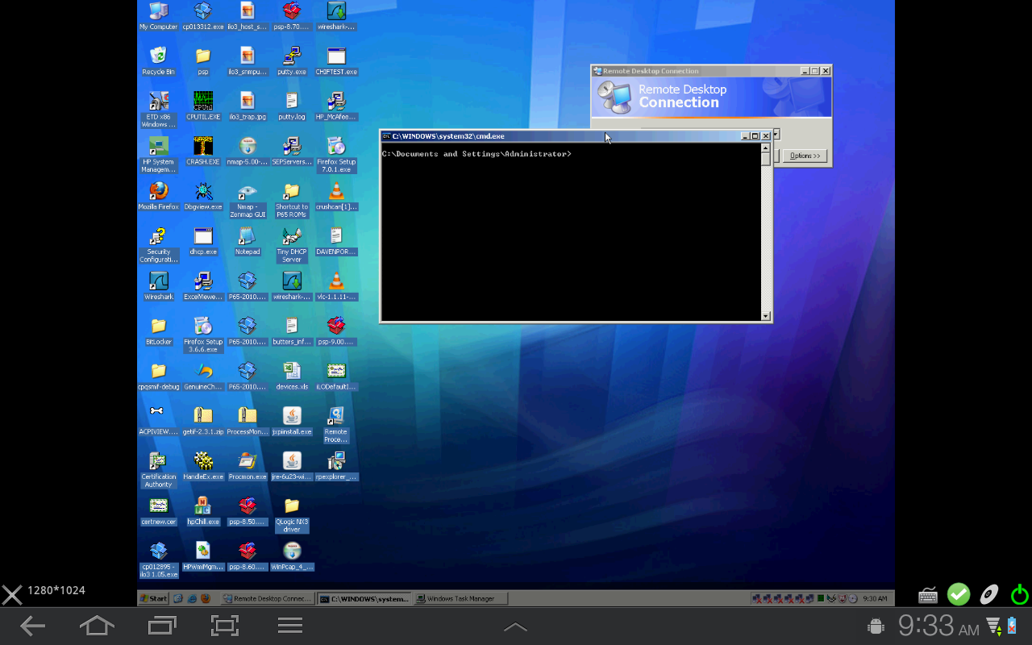Image resolution: width=1032 pixels, height=645 pixels.
Task: Click the Internet Explorer quick launch icon
Action: pyautogui.click(x=192, y=598)
